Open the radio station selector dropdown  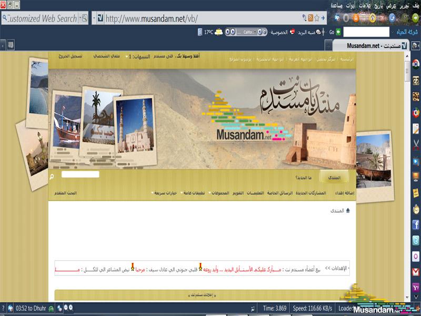[255, 32]
